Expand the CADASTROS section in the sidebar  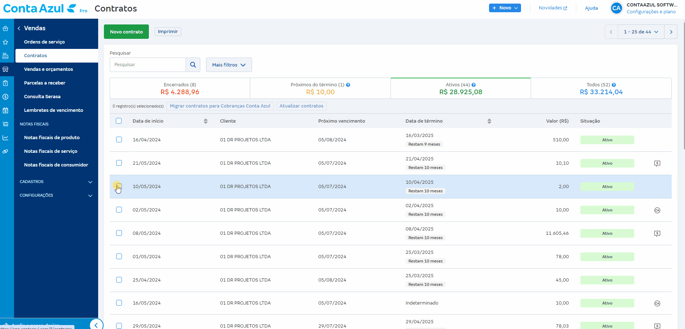[x=56, y=182]
